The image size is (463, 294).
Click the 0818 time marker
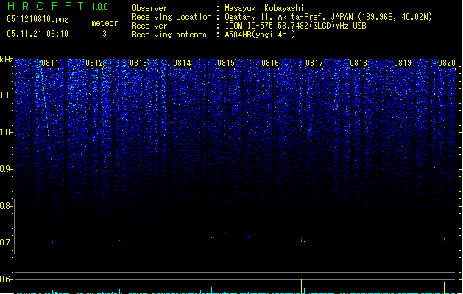[x=358, y=63]
